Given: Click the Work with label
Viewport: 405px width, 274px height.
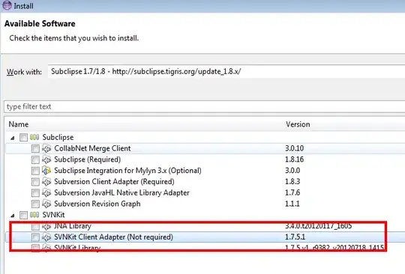Looking at the screenshot, I should [24, 72].
